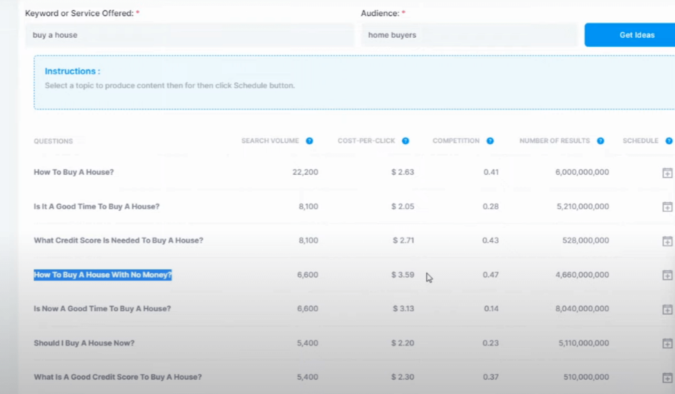Click the Questions column header
675x394 pixels.
(53, 141)
